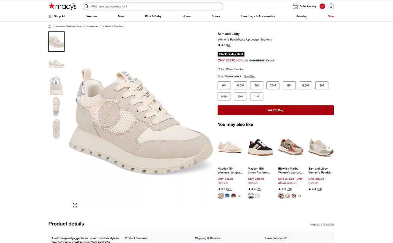The width and height of the screenshot is (393, 243).
Task: Click the Order tracking box icon
Action: (x=295, y=6)
